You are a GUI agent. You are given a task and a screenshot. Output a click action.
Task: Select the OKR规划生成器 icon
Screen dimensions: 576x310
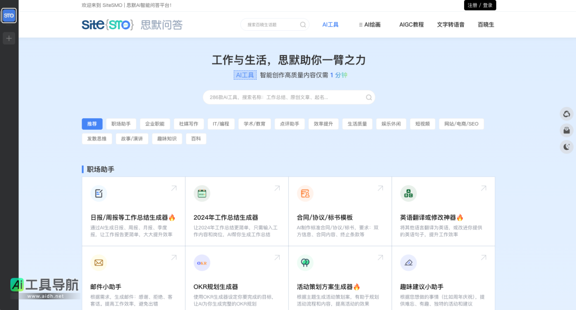[202, 263]
